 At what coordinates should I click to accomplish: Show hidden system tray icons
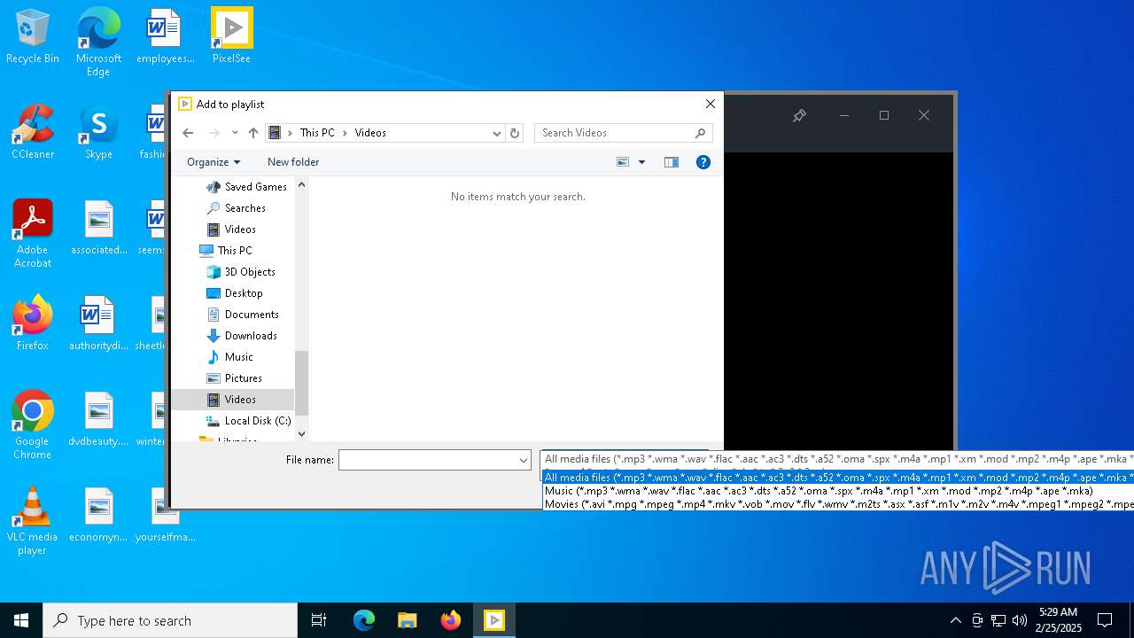[955, 620]
